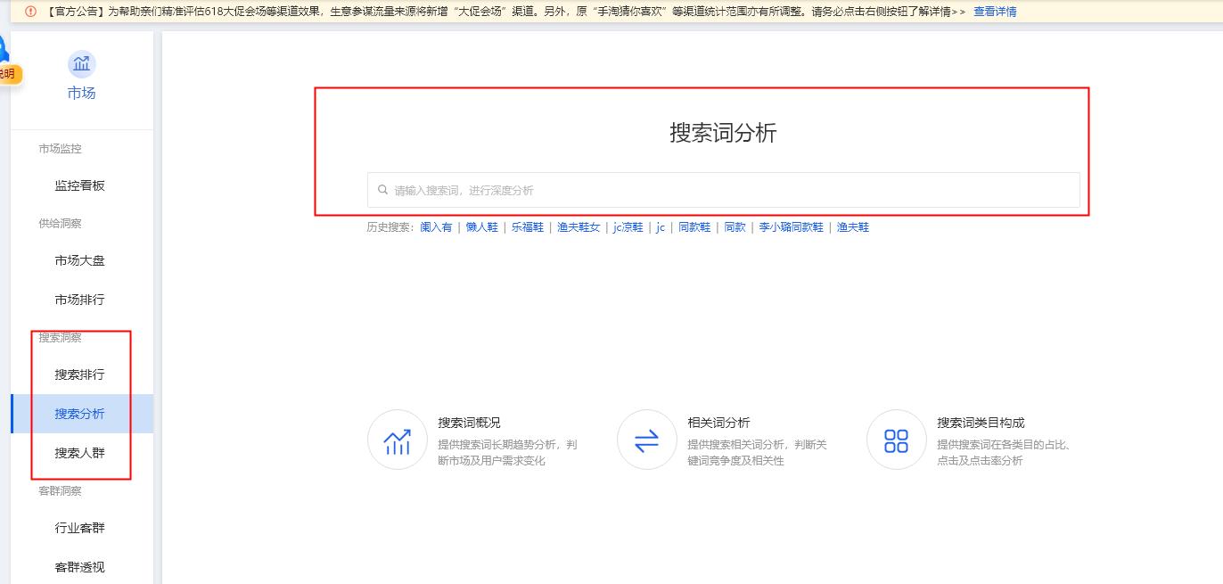The image size is (1223, 584).
Task: Click the search input field for 搜索词分析
Action: point(724,189)
